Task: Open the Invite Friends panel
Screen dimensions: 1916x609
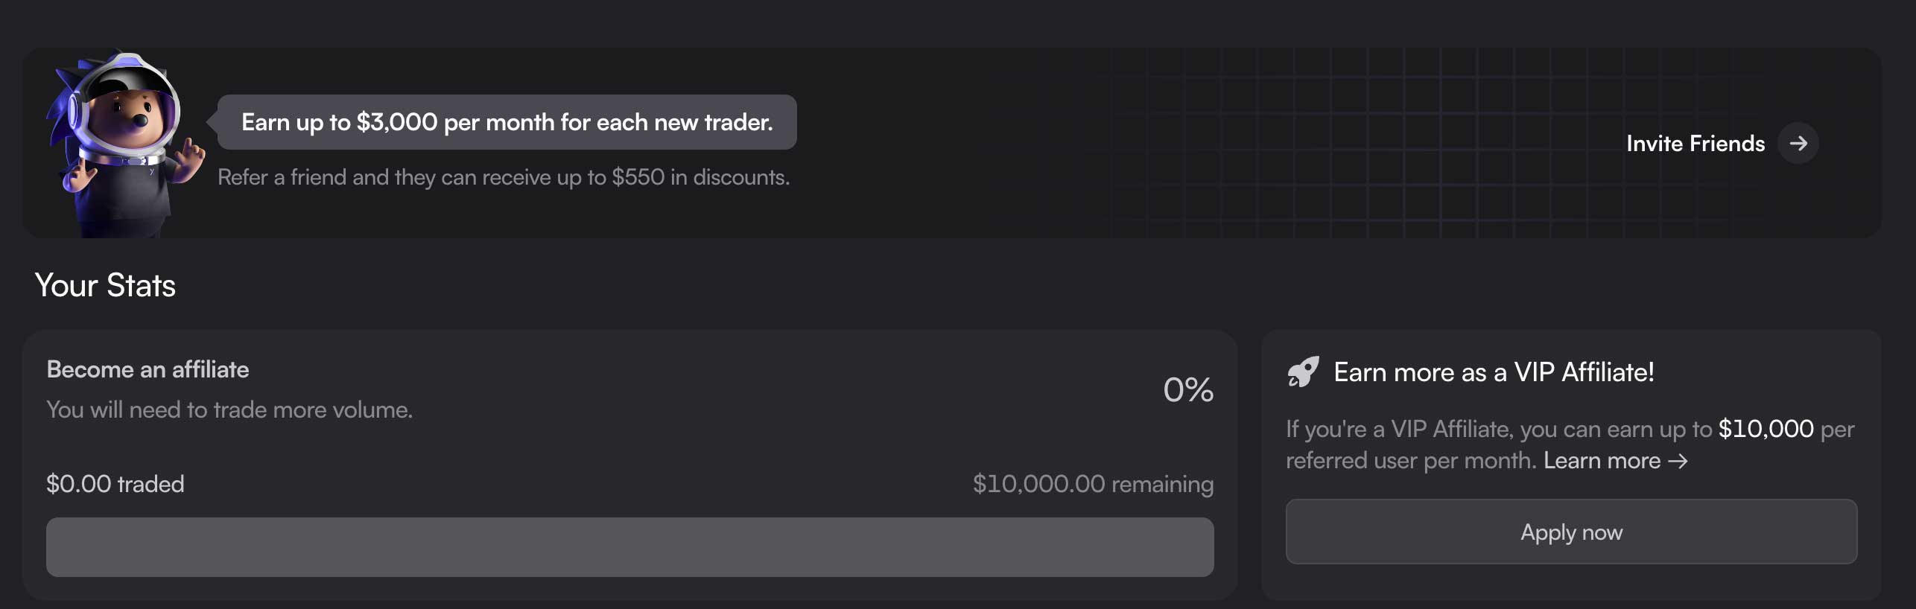Action: 1695,143
